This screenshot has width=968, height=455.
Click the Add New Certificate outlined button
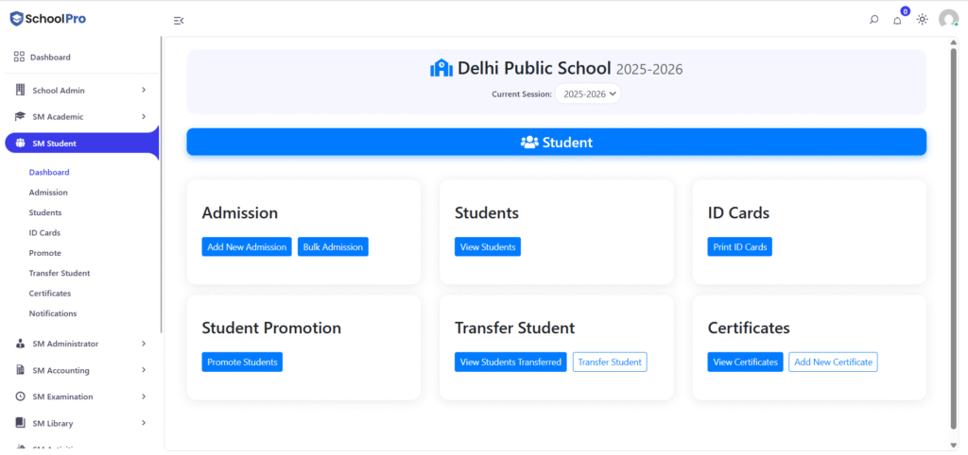(833, 362)
